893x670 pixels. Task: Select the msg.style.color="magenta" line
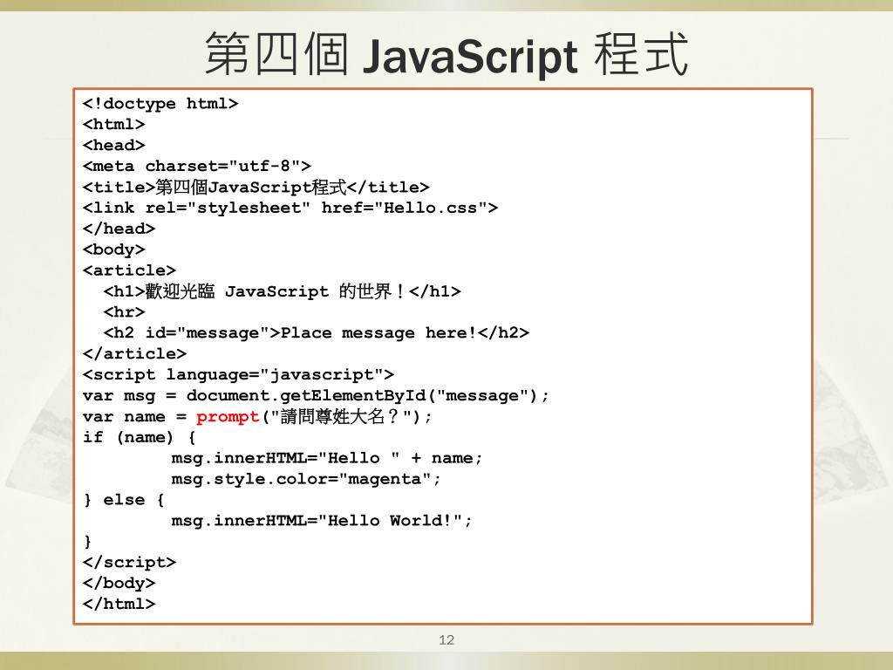pos(306,479)
